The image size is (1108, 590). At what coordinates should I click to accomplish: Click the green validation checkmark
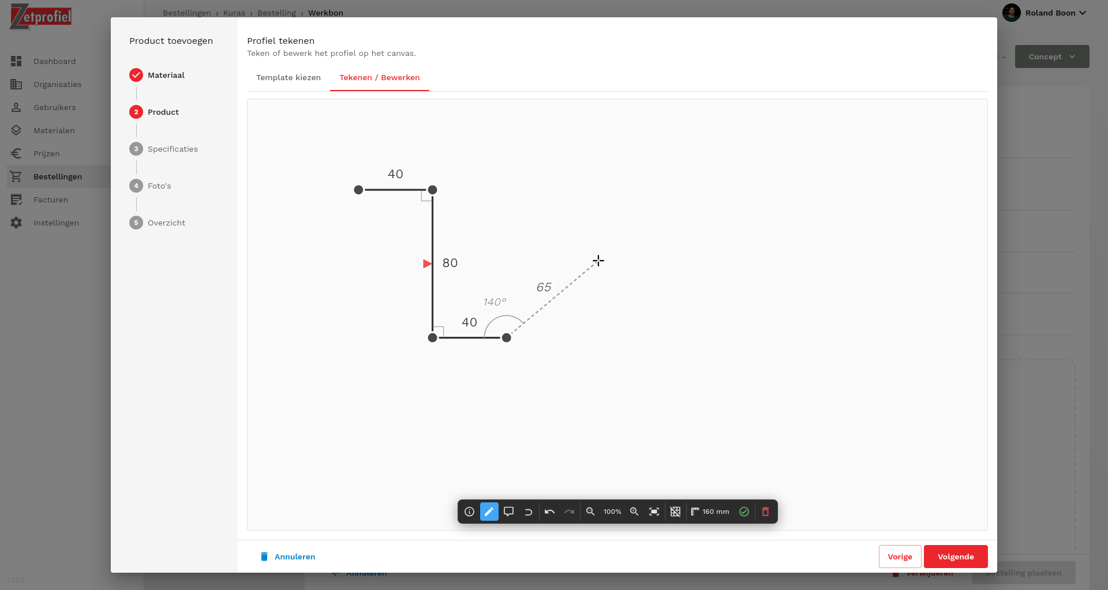[744, 512]
